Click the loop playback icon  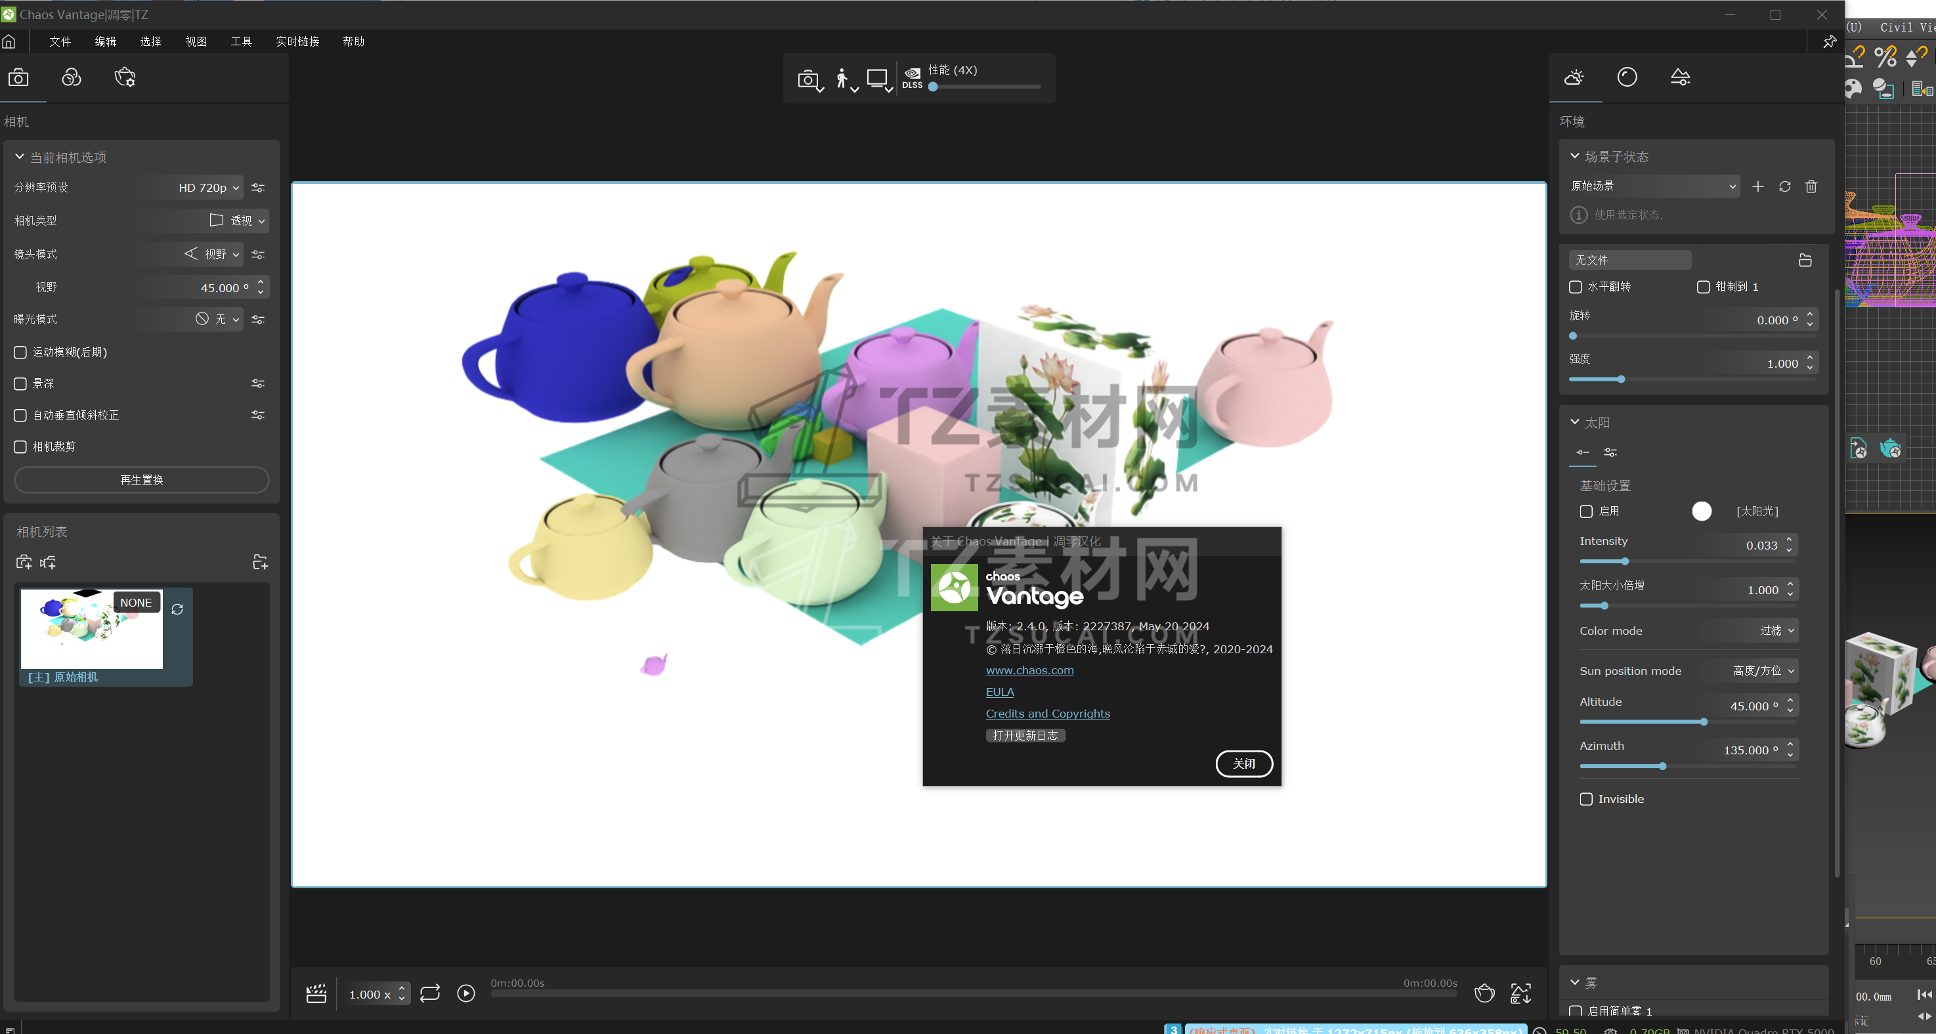430,993
